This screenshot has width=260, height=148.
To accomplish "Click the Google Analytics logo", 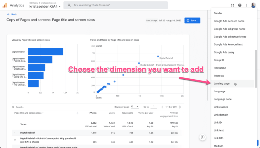I will (5, 5).
